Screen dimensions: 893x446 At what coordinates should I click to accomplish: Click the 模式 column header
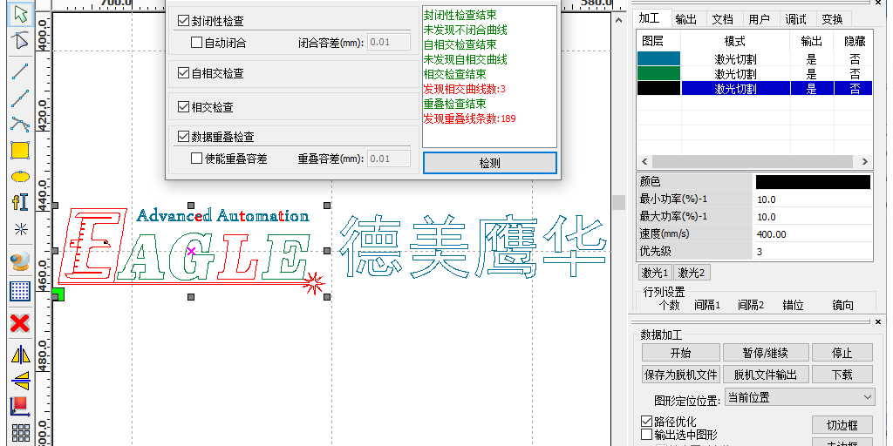click(x=734, y=42)
